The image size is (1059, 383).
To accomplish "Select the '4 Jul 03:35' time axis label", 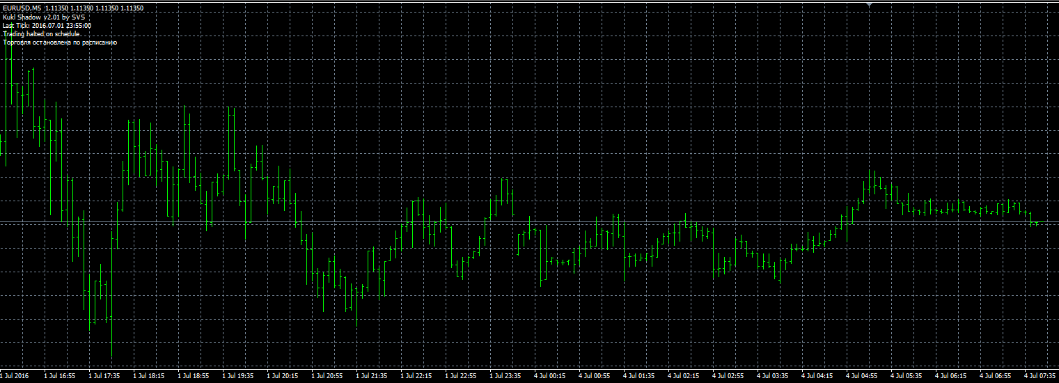I will point(772,376).
